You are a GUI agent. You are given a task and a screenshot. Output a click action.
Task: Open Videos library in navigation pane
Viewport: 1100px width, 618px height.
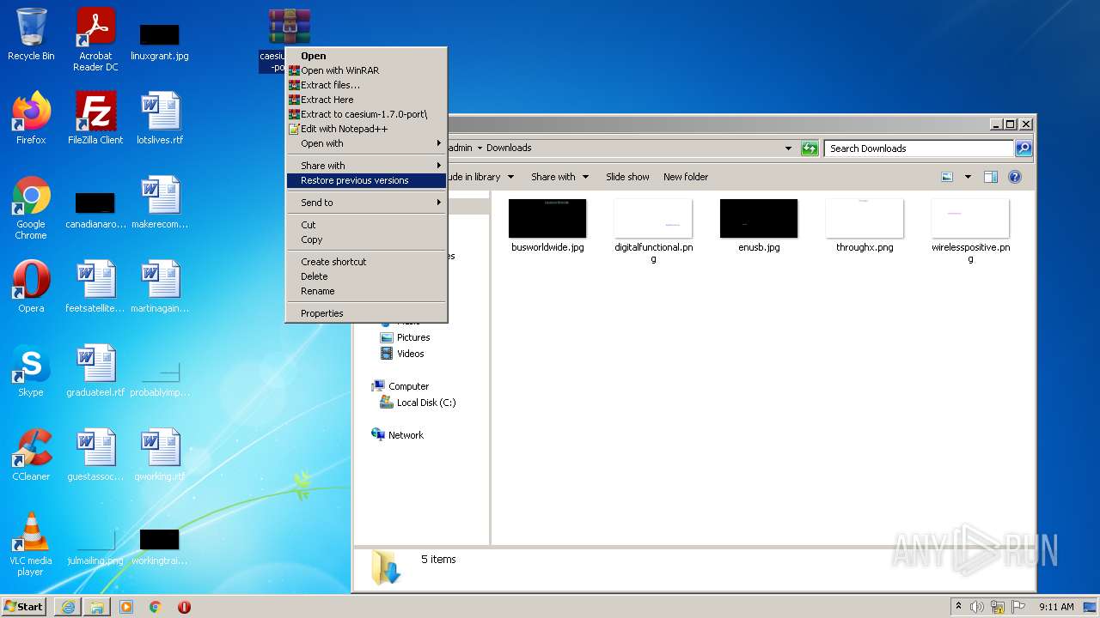[x=402, y=354]
